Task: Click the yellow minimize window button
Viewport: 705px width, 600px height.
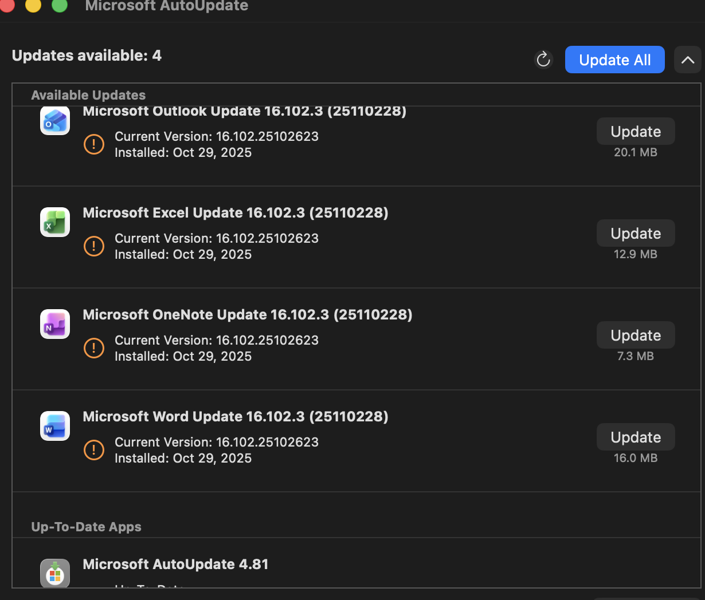Action: tap(33, 5)
